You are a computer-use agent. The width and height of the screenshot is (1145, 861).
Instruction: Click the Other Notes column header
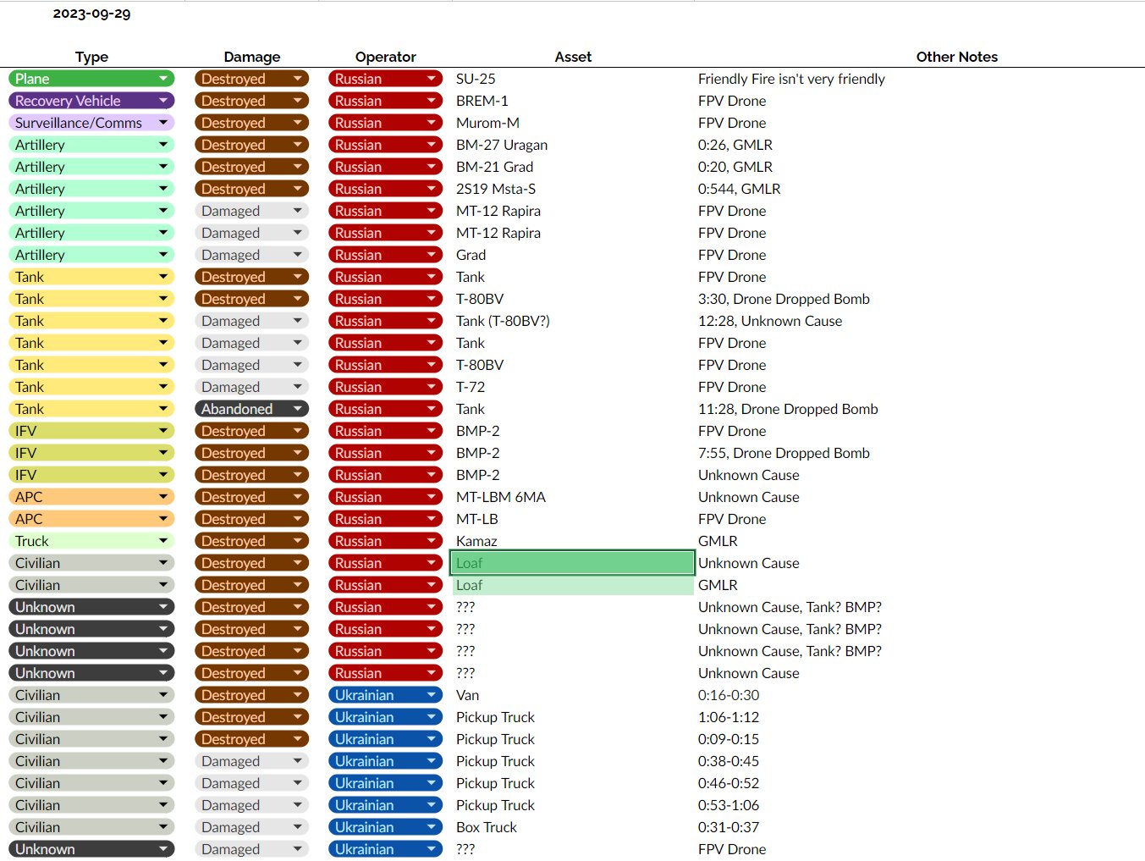coord(956,57)
